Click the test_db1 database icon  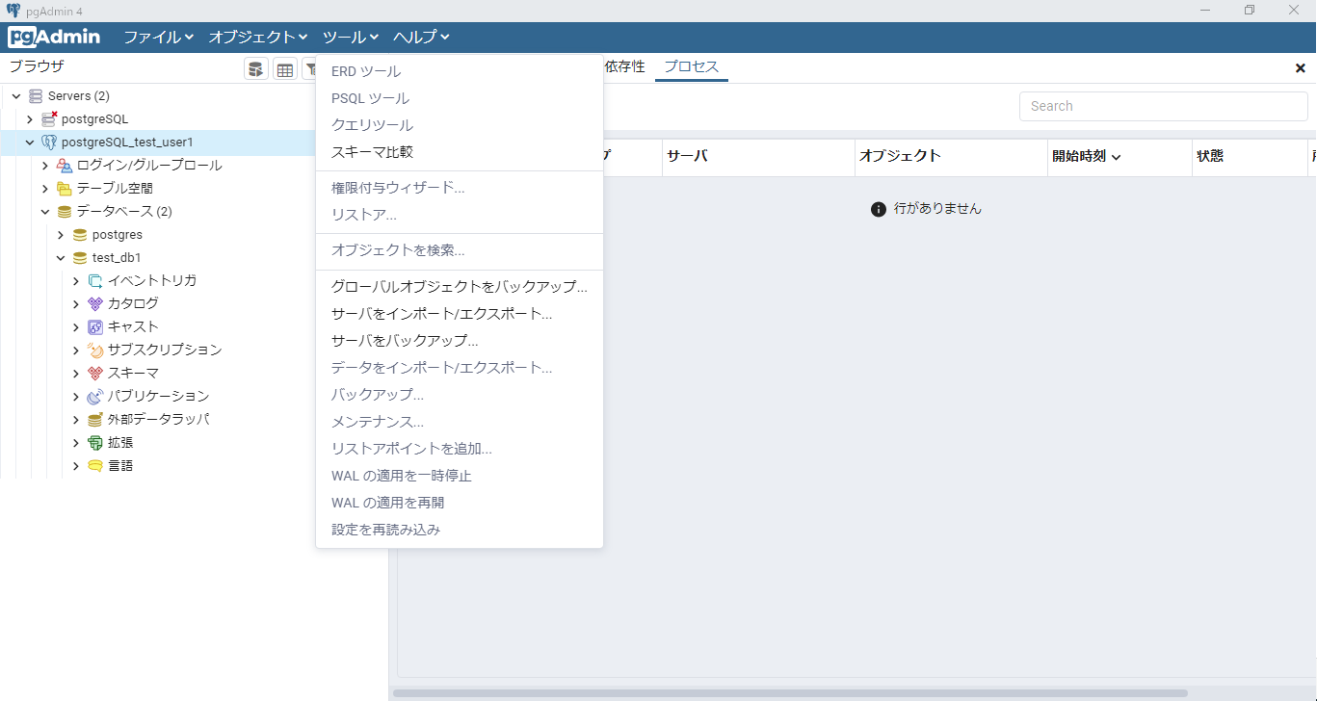pos(80,258)
